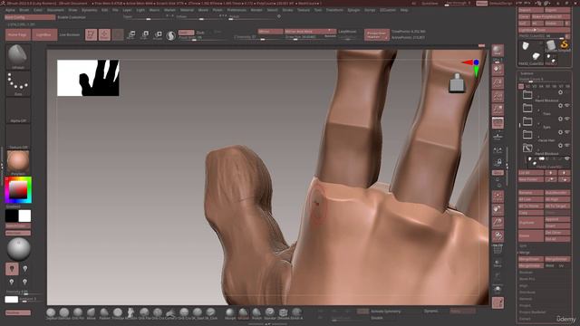
Task: Click the MergeDown button
Action: pyautogui.click(x=531, y=259)
